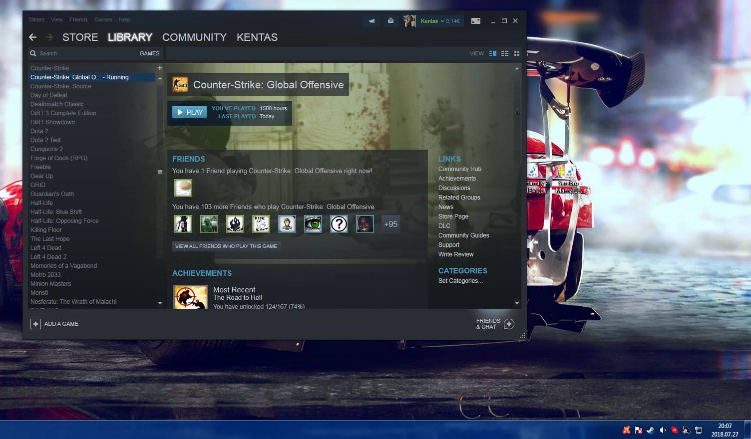The width and height of the screenshot is (751, 439).
Task: Click the Add a Game plus icon
Action: click(x=35, y=324)
